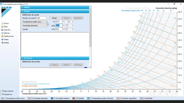Open the Temperatura bulbo seco dropdown
The width and height of the screenshot is (184, 103).
click(x=35, y=22)
